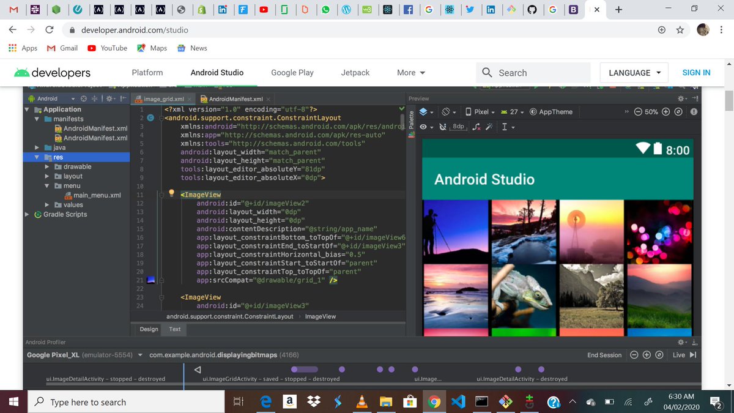The height and width of the screenshot is (413, 734).
Task: Open the More navigation dropdown
Action: pos(411,72)
